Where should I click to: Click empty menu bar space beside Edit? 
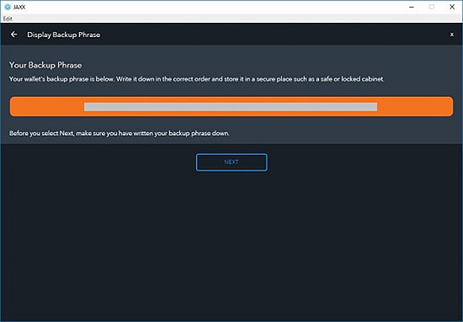tap(214, 18)
